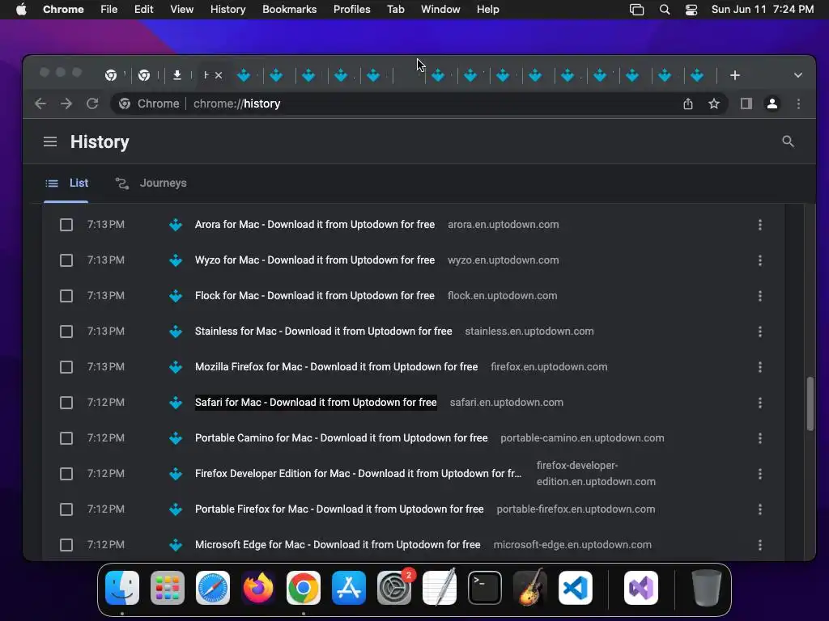Close the current History tab

tap(219, 75)
